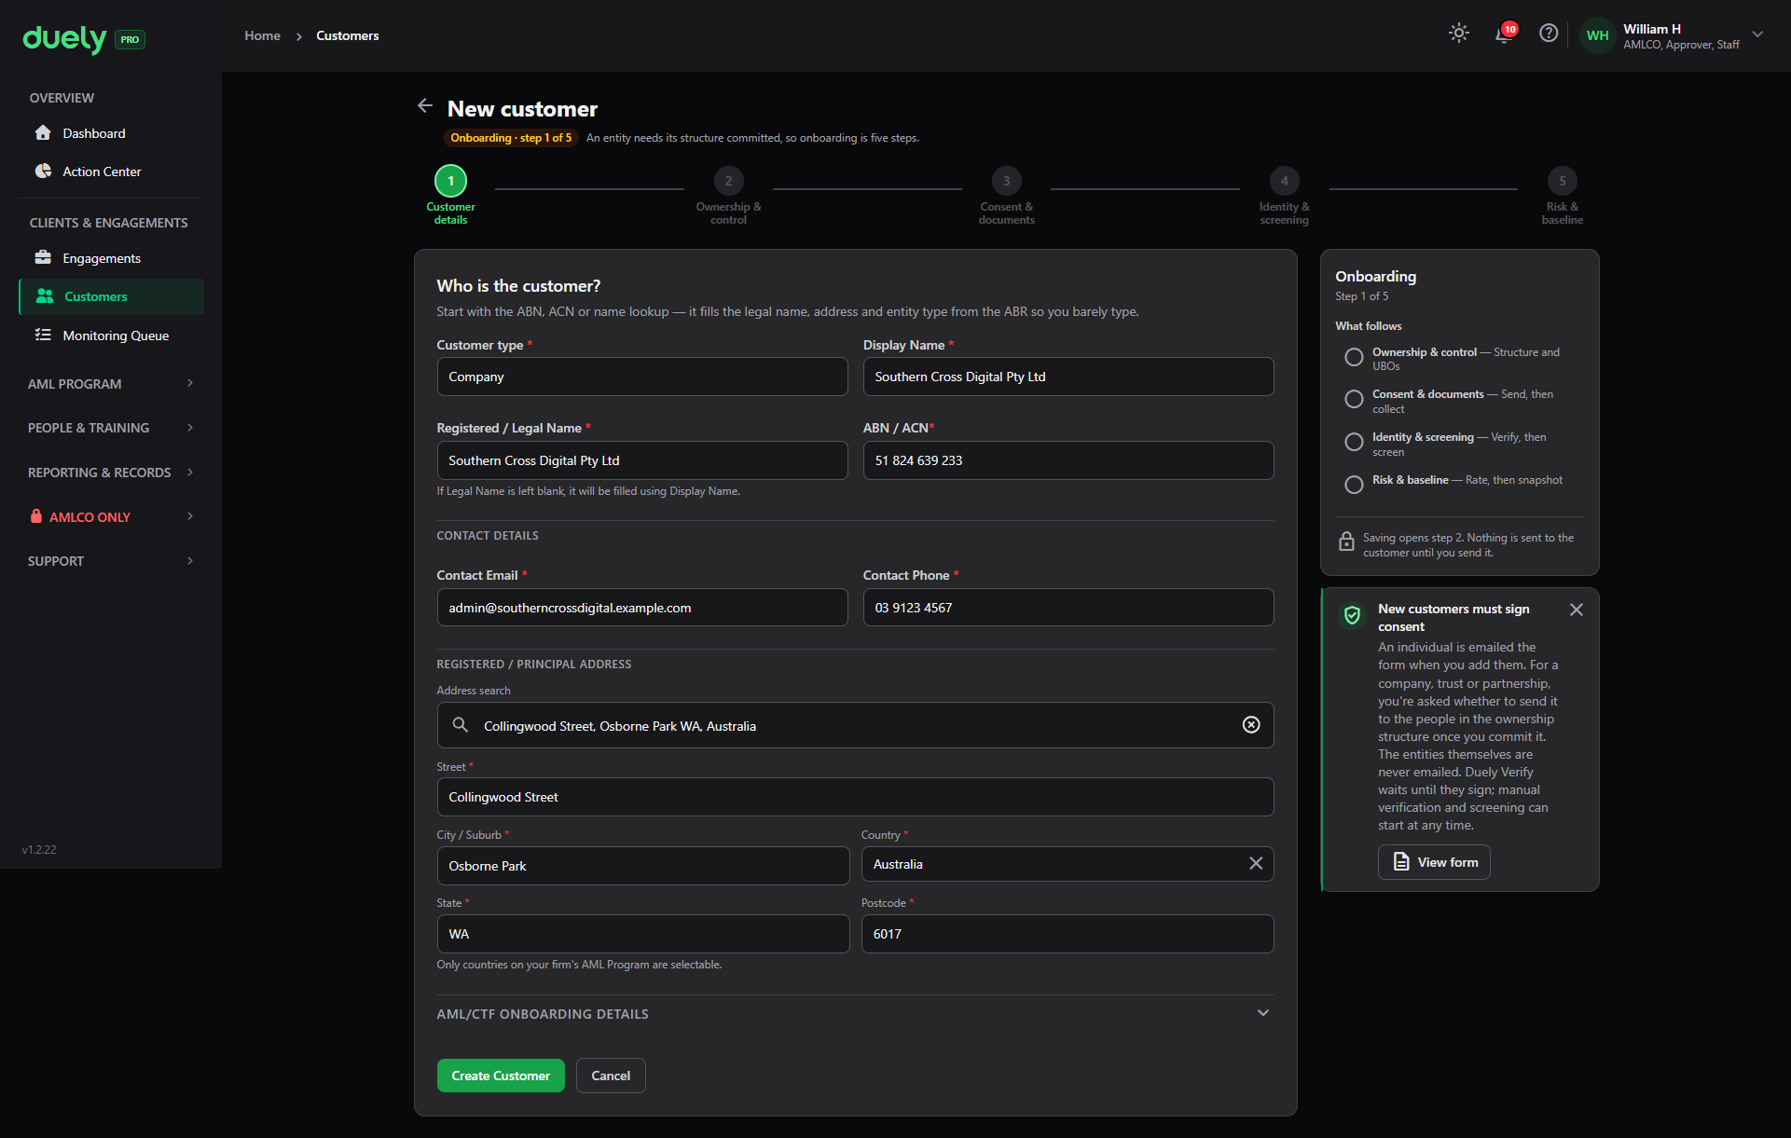This screenshot has width=1791, height=1138.
Task: Expand the PEOPLE & TRAINING section
Action: click(x=111, y=427)
